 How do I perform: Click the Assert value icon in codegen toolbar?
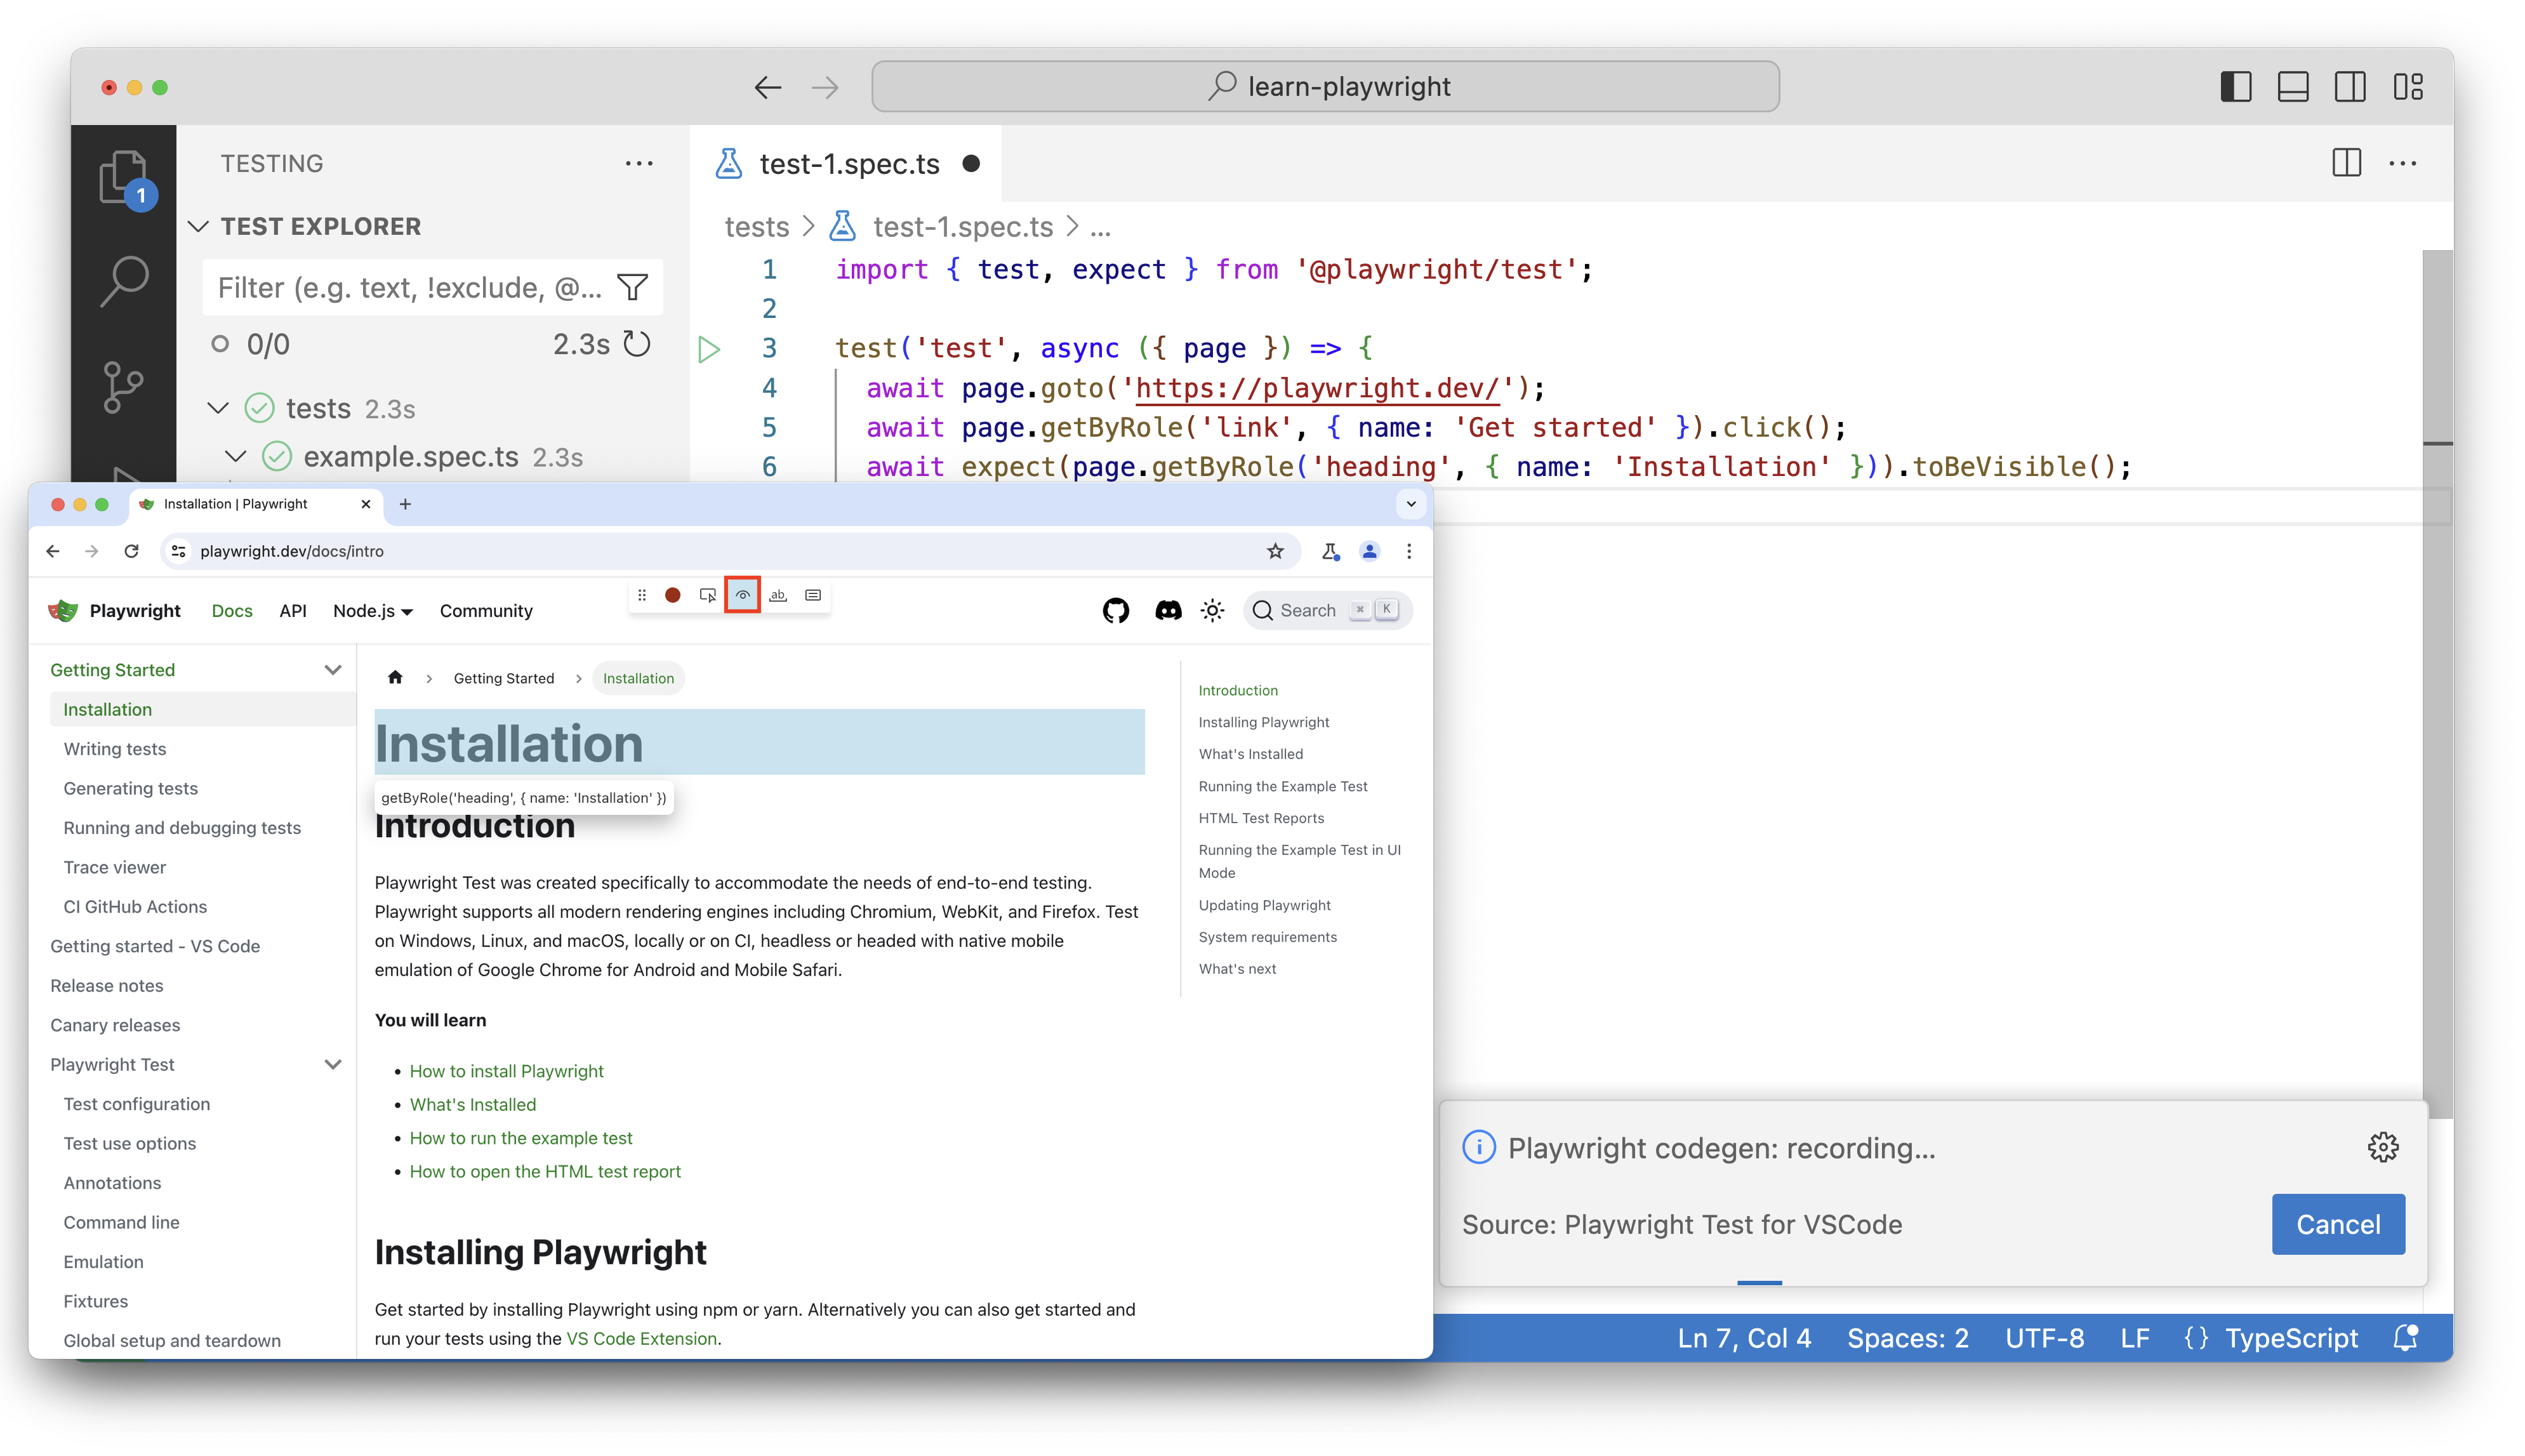tap(813, 595)
